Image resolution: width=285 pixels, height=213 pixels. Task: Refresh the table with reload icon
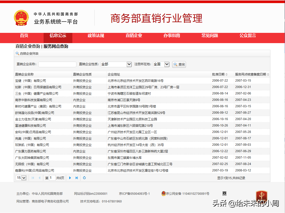[84, 178]
